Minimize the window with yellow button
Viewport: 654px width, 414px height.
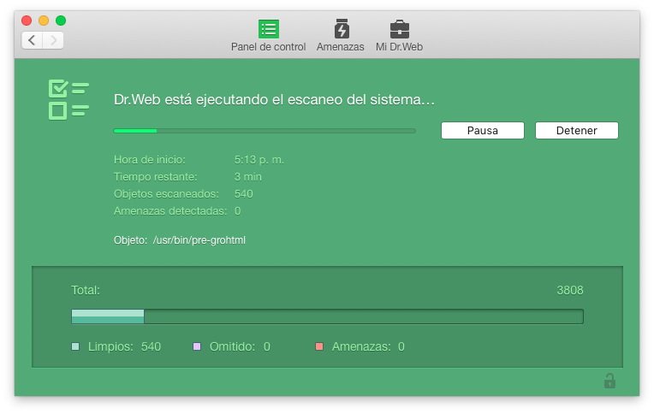[44, 21]
